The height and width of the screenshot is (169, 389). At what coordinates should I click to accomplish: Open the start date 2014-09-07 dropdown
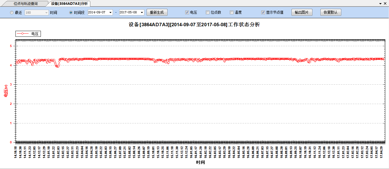pos(110,13)
